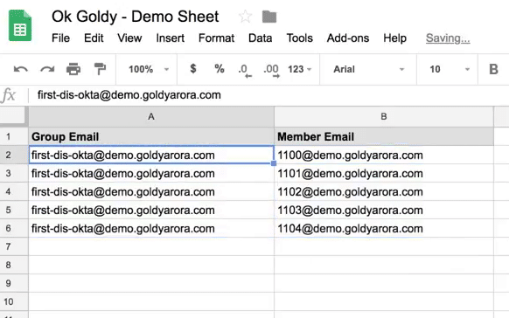Select first-dis-okta cell in row 6
The width and height of the screenshot is (509, 318).
tap(151, 228)
